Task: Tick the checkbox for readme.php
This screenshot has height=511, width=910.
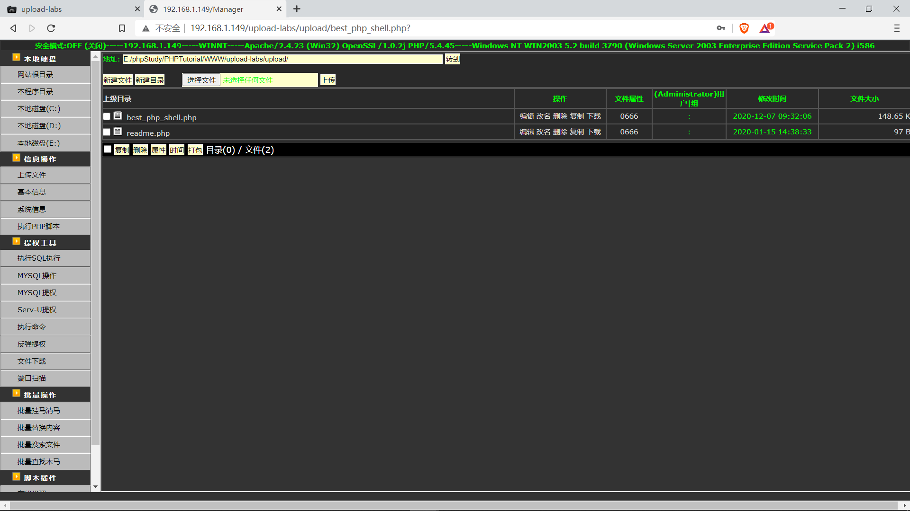Action: 107,132
